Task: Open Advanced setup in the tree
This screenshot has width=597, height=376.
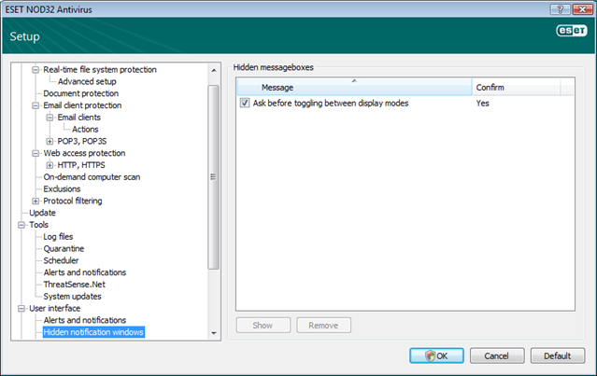Action: (x=87, y=81)
